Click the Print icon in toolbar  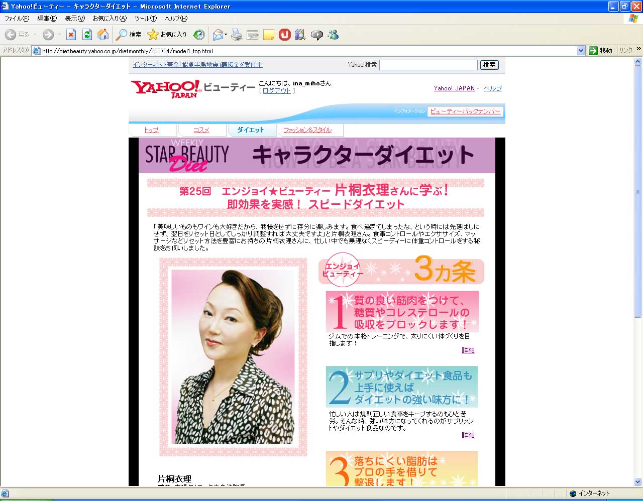click(x=237, y=35)
